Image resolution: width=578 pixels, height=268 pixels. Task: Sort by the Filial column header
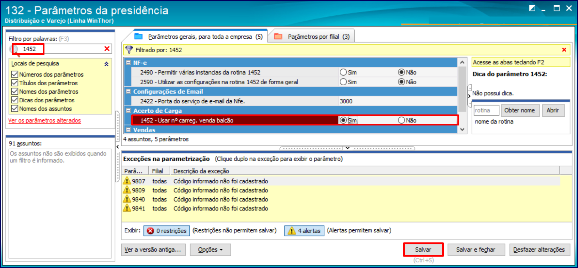(x=159, y=171)
